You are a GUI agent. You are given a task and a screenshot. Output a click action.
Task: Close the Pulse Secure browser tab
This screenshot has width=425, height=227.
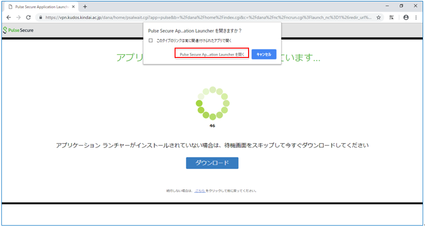73,6
